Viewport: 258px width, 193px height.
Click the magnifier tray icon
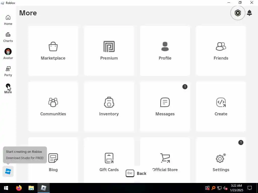(213, 188)
